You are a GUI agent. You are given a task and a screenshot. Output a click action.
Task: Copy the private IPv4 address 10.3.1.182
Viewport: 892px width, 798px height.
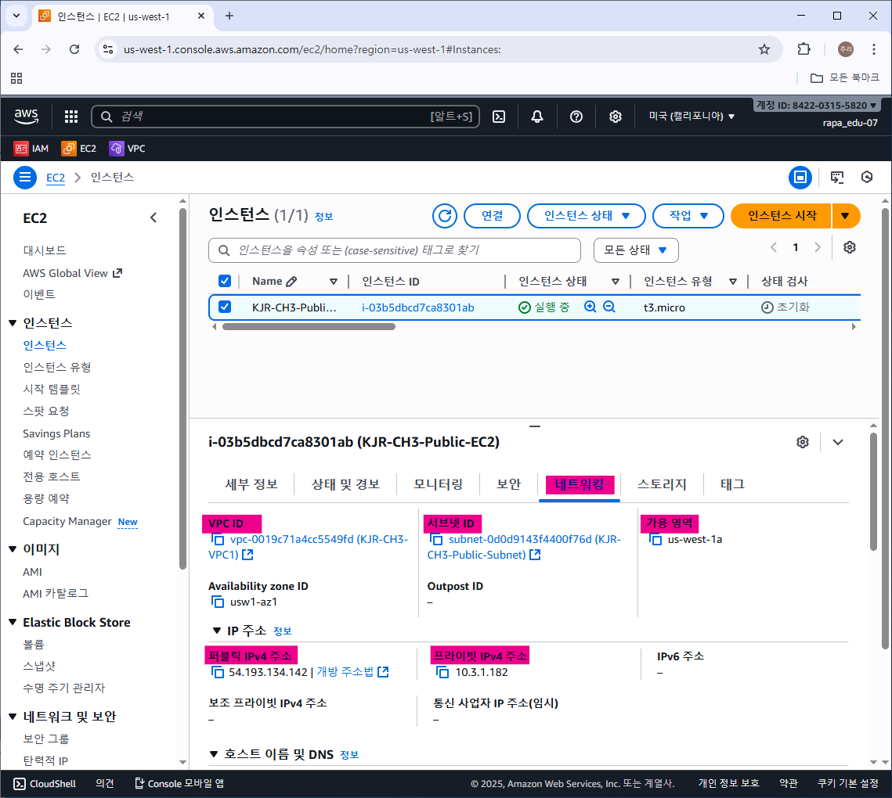(442, 672)
